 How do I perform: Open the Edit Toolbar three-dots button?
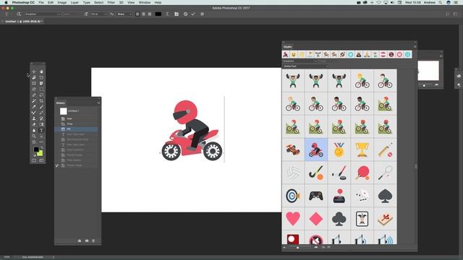click(41, 142)
